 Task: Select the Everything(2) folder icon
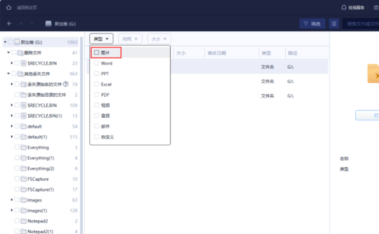[23, 168]
